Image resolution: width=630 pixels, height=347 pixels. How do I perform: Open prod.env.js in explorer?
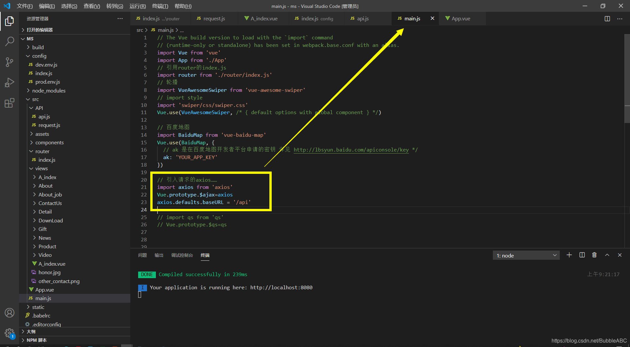pos(75,82)
